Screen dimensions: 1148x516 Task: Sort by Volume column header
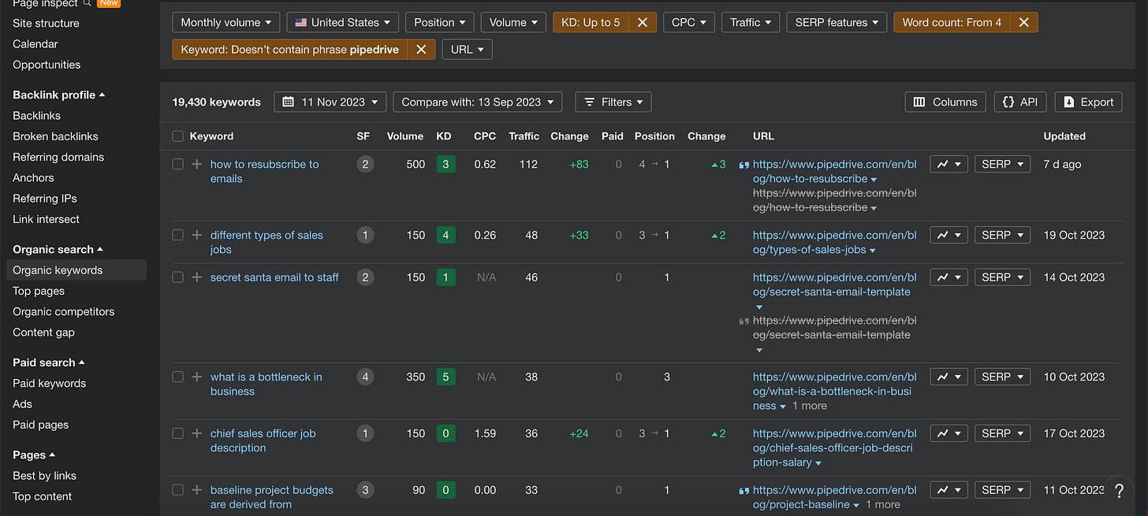point(405,136)
